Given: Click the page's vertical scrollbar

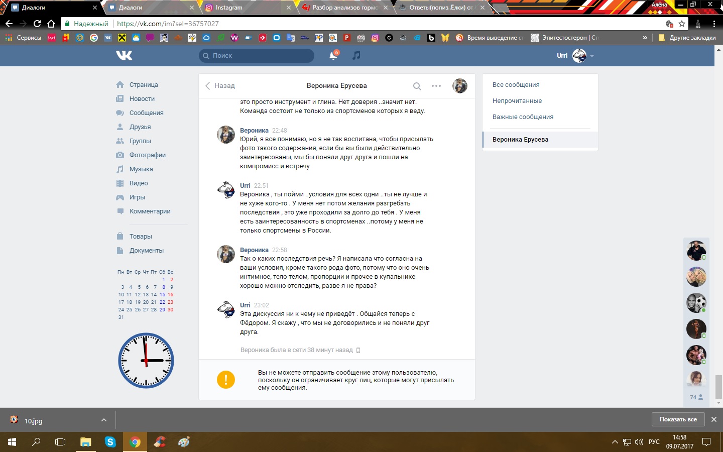Looking at the screenshot, I should [x=718, y=386].
